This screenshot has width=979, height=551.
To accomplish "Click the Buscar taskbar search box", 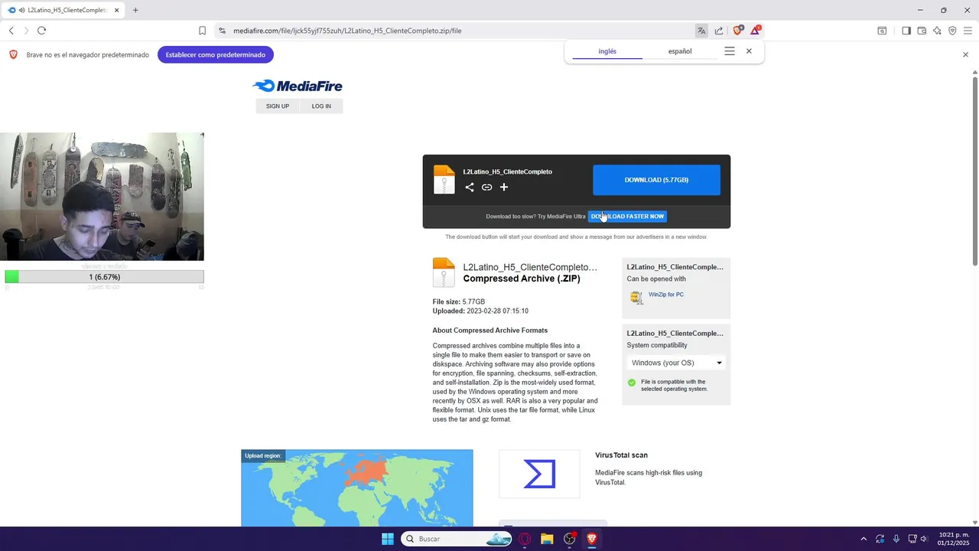I will (457, 539).
